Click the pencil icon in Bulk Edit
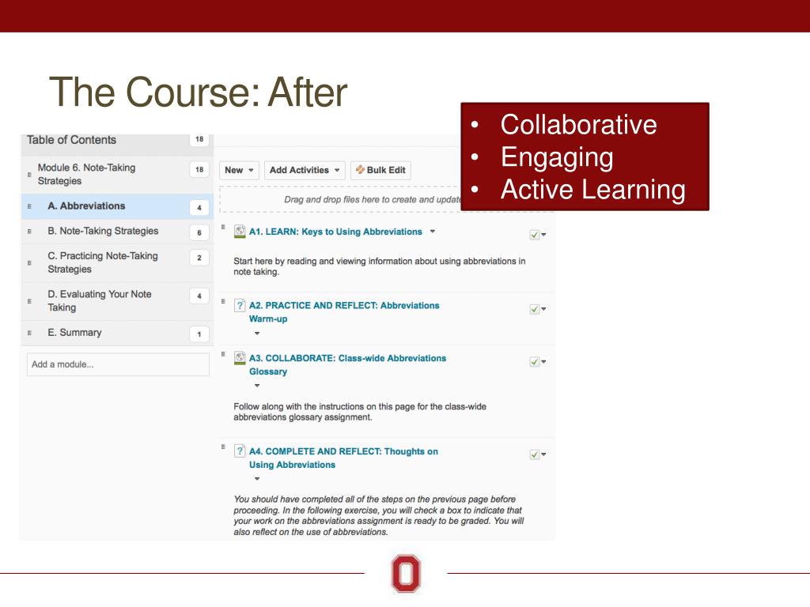 click(360, 169)
